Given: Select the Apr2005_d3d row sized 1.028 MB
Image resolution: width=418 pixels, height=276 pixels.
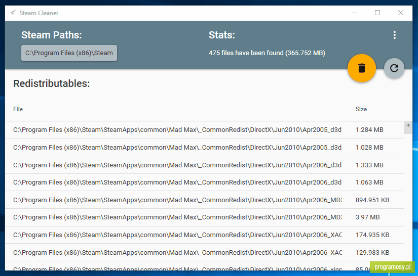Looking at the screenshot, I should coord(205,147).
